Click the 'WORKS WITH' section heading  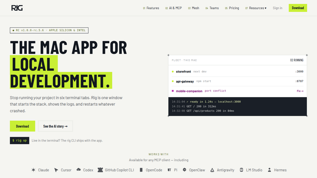158,154
